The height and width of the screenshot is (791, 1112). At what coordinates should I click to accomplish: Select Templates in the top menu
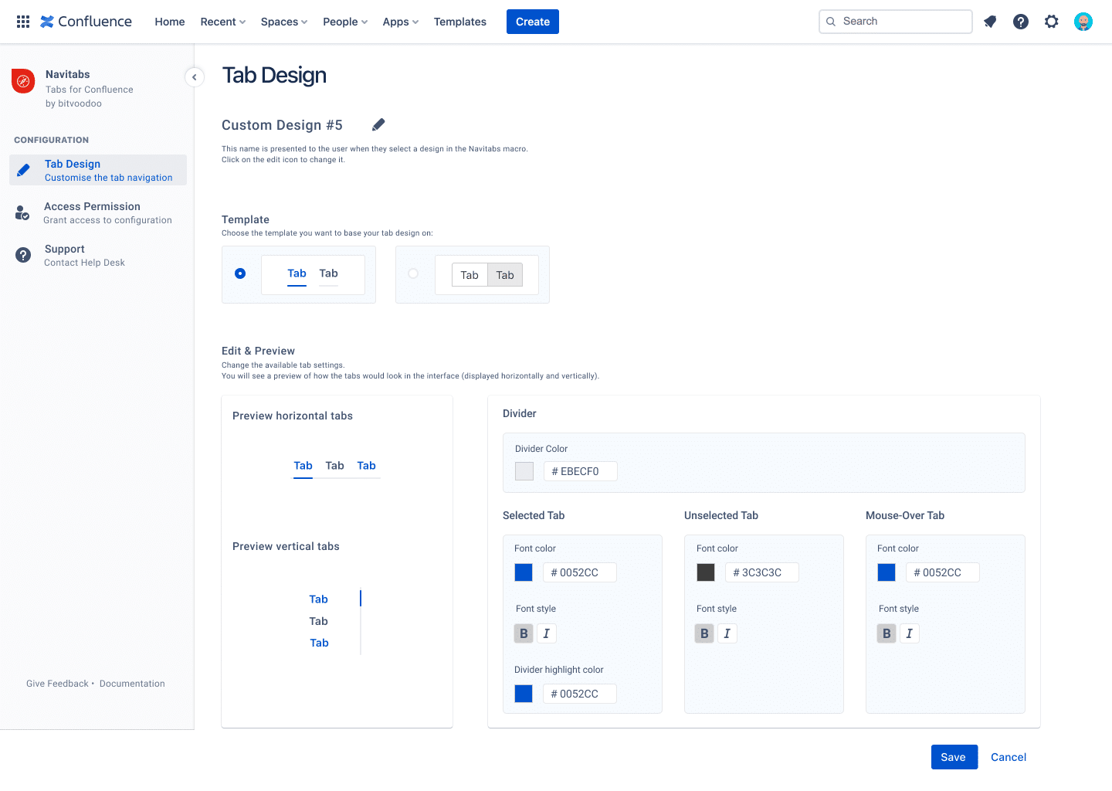(x=459, y=21)
